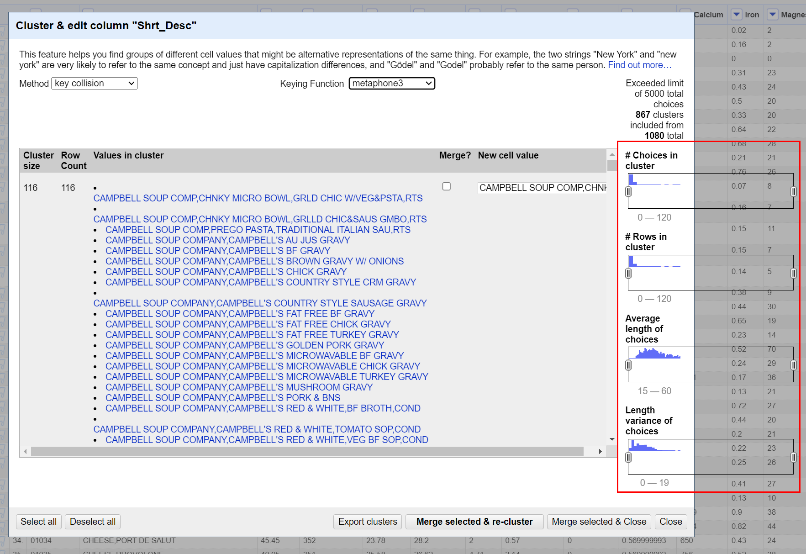Select value 'GRLD CHIC W/VEG&PSTA,RTS' cluster entry
This screenshot has width=806, height=554.
coord(258,198)
